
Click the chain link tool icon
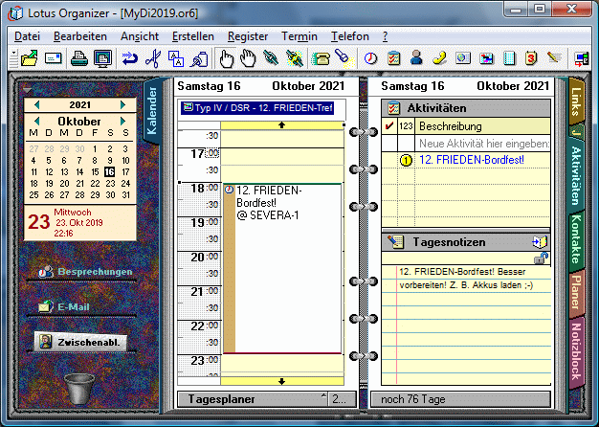271,58
